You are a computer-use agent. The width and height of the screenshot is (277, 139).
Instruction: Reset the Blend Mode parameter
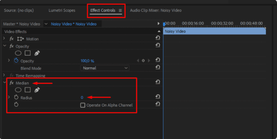pos(158,67)
